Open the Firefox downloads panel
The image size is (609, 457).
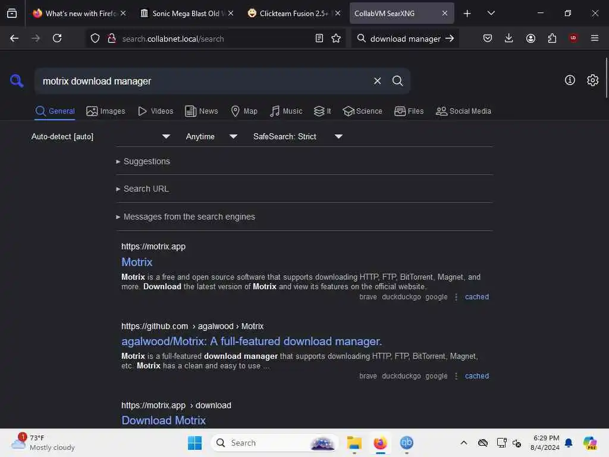pyautogui.click(x=509, y=38)
